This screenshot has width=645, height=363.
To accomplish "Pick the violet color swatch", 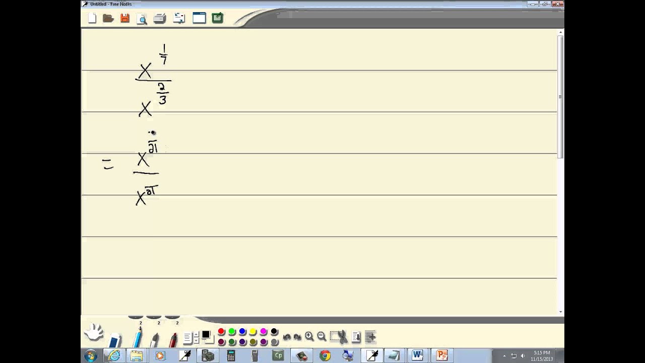I will (x=264, y=342).
